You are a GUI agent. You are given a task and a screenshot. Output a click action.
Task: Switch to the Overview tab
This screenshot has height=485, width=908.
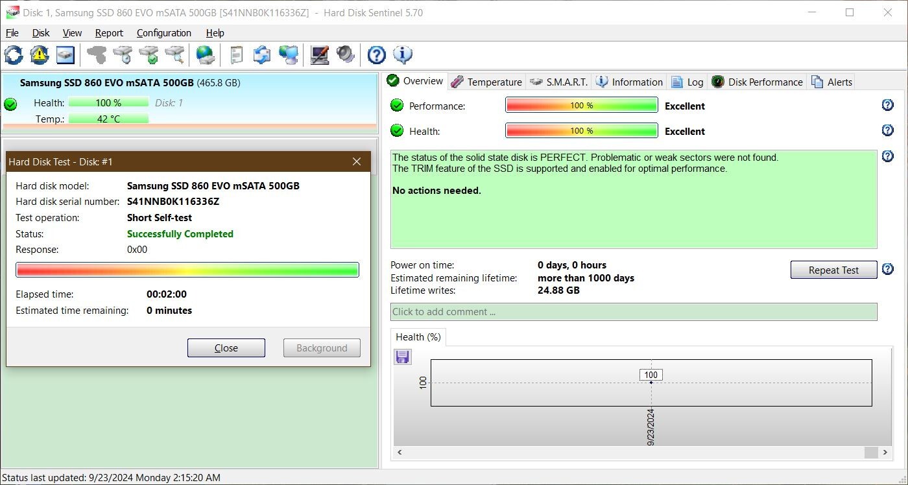pos(415,81)
